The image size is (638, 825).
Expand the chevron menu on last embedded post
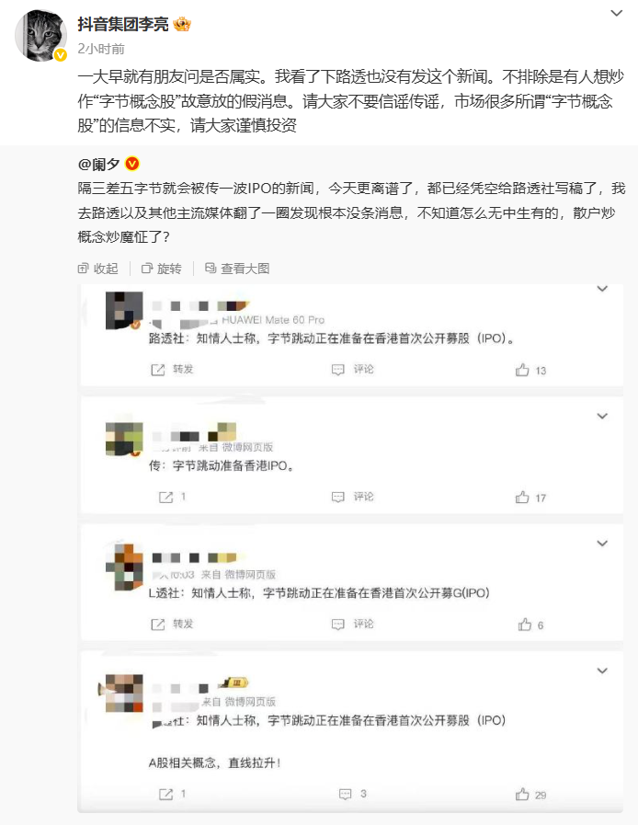[x=602, y=670]
